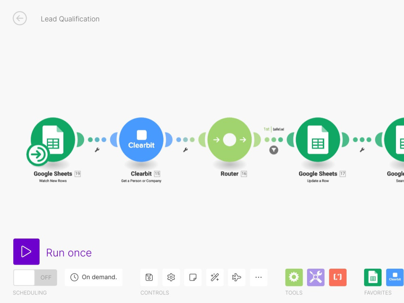
Task: Rename the Lead Qualification scenario title
Action: 70,19
